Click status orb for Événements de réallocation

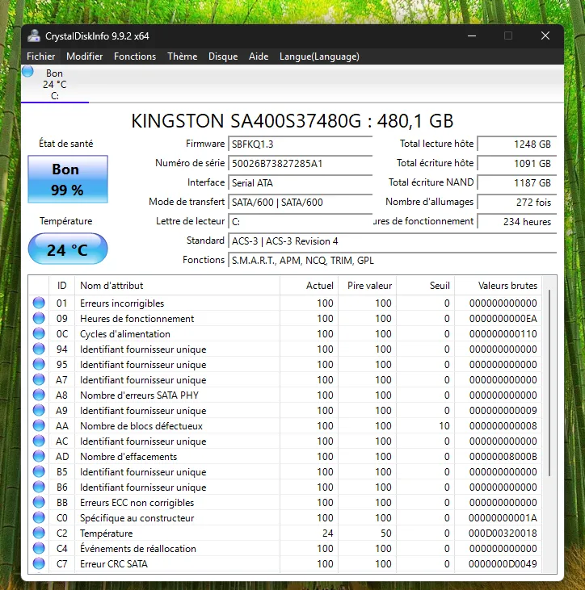tap(39, 548)
